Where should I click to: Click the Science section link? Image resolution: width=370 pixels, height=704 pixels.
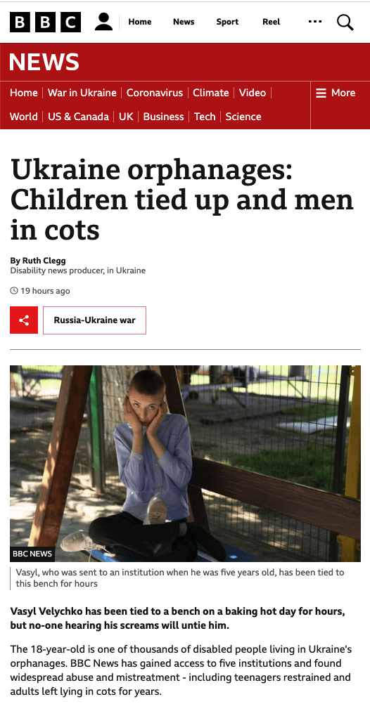[x=243, y=117]
